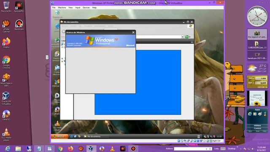Launch Firefox from the host desktop

(6, 43)
